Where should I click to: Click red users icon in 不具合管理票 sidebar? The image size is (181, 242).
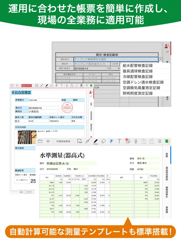click(91, 92)
